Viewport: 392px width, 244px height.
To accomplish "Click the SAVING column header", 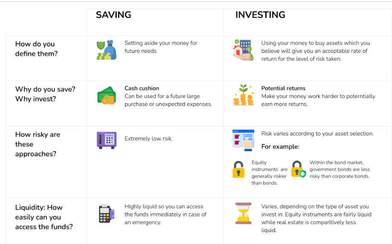I will click(113, 15).
